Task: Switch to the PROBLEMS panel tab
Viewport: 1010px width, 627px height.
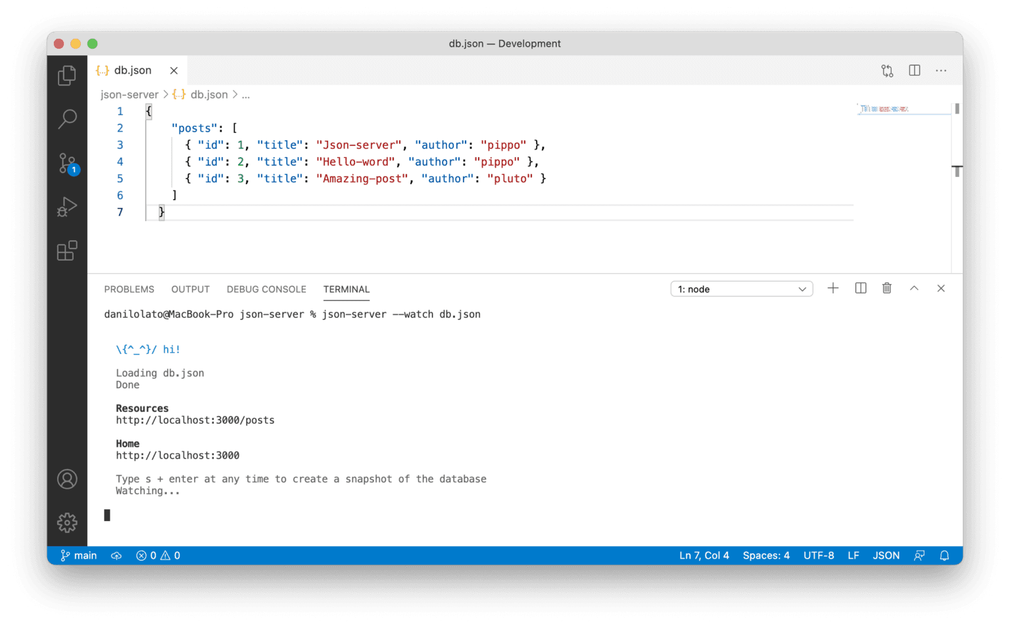Action: [x=129, y=289]
